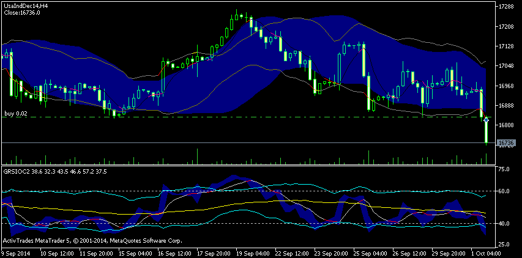Click the 25.0 indicator scale value
The height and width of the screenshot is (258, 522).
505,245
